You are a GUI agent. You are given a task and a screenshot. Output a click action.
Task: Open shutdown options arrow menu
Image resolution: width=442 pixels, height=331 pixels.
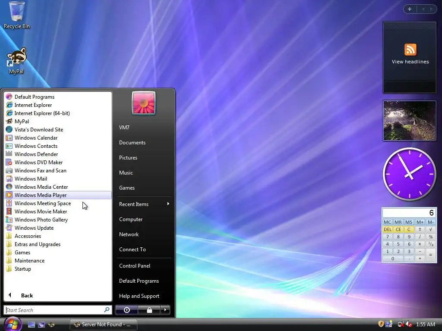165,310
